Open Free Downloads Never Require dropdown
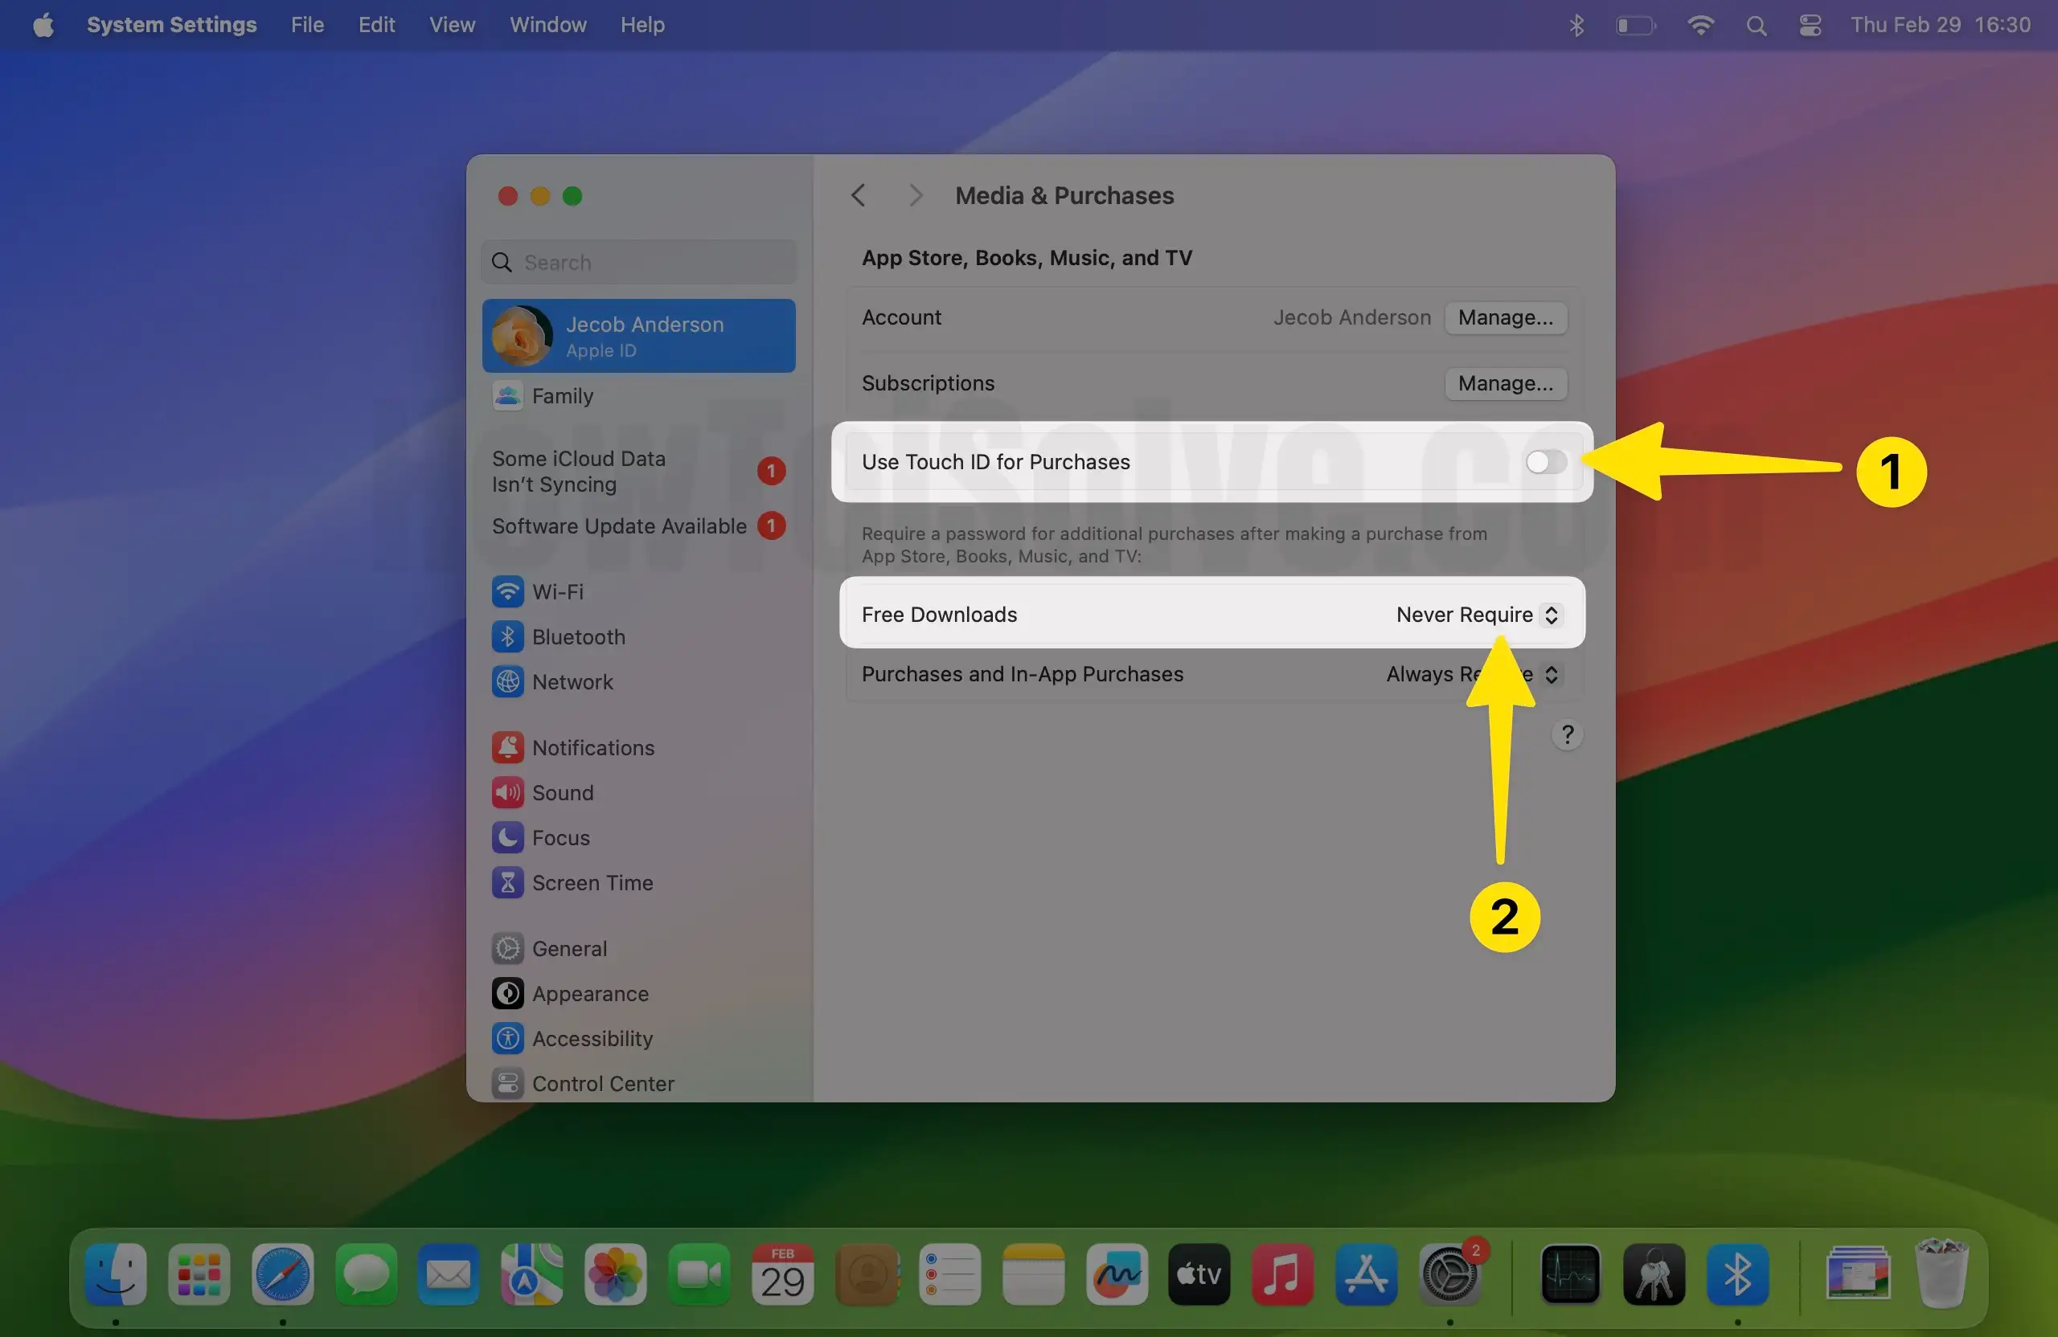The width and height of the screenshot is (2058, 1337). tap(1477, 615)
